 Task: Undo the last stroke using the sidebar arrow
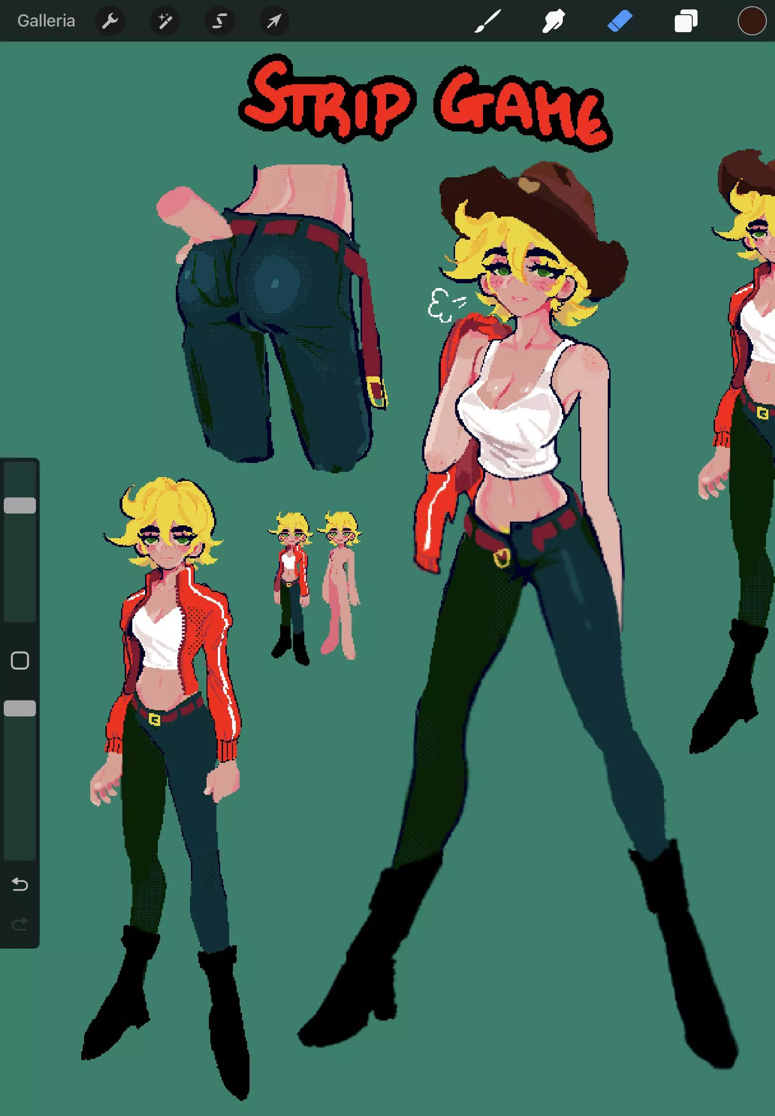click(x=19, y=885)
